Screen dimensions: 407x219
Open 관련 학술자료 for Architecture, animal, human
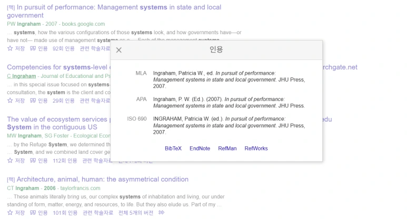click(x=98, y=213)
